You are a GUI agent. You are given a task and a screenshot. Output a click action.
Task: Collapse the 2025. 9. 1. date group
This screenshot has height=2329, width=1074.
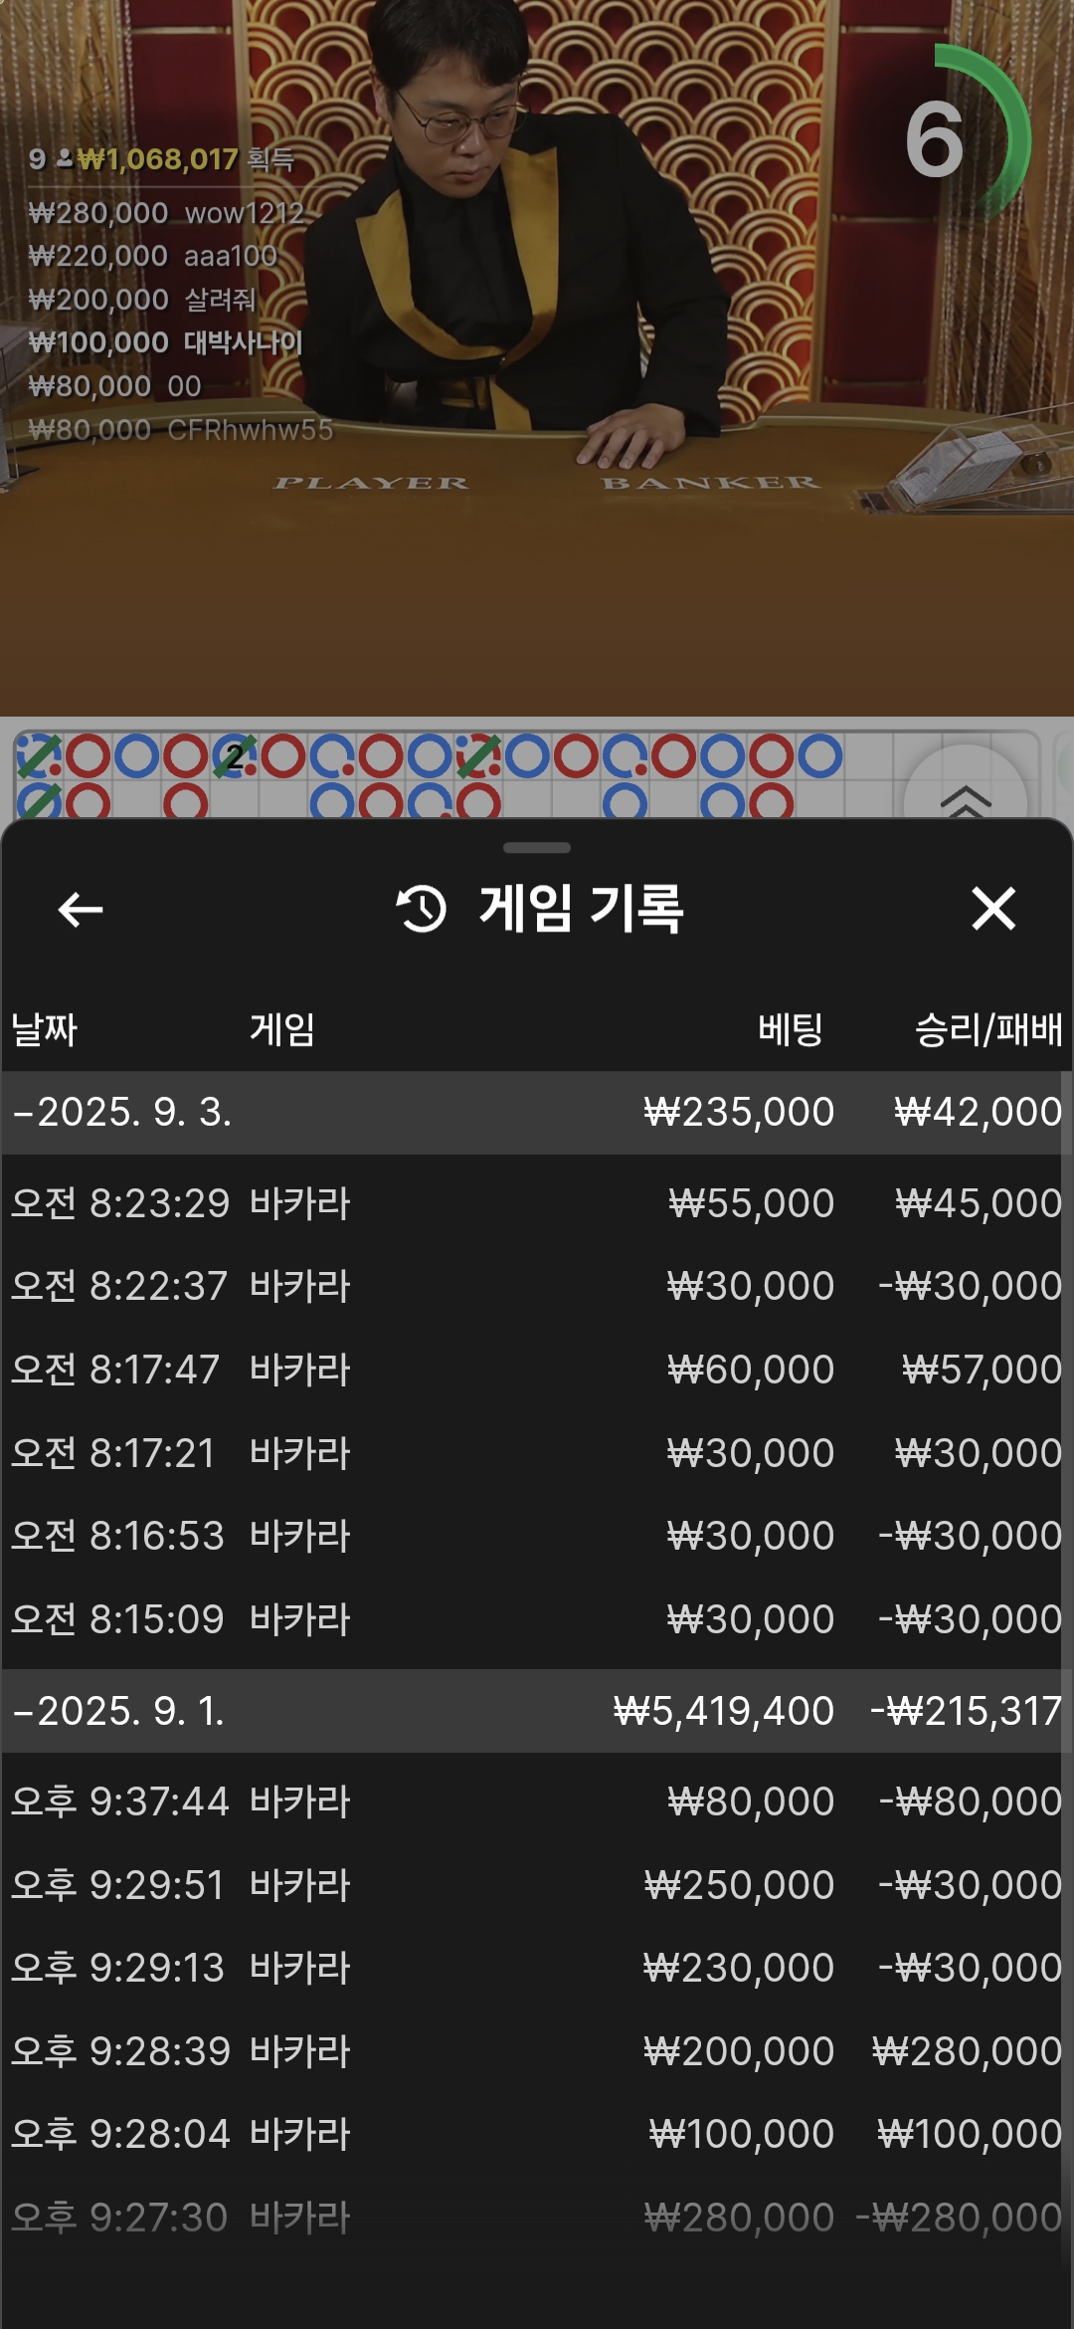click(537, 1711)
